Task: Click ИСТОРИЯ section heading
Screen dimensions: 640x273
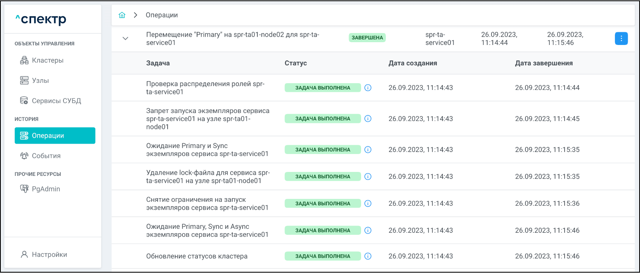Action: click(x=27, y=119)
